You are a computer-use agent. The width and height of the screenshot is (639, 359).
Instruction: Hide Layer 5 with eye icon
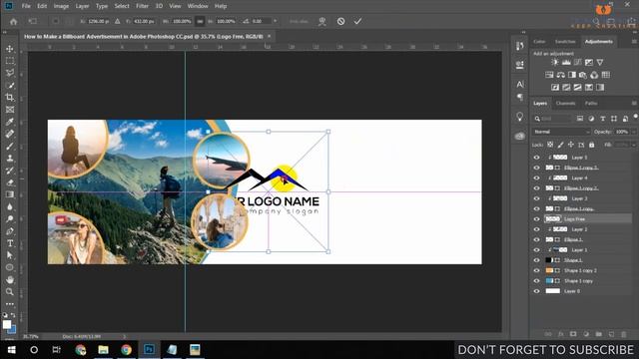click(537, 158)
